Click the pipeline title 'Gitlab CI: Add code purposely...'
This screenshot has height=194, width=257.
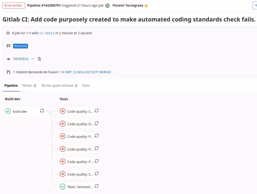click(129, 19)
